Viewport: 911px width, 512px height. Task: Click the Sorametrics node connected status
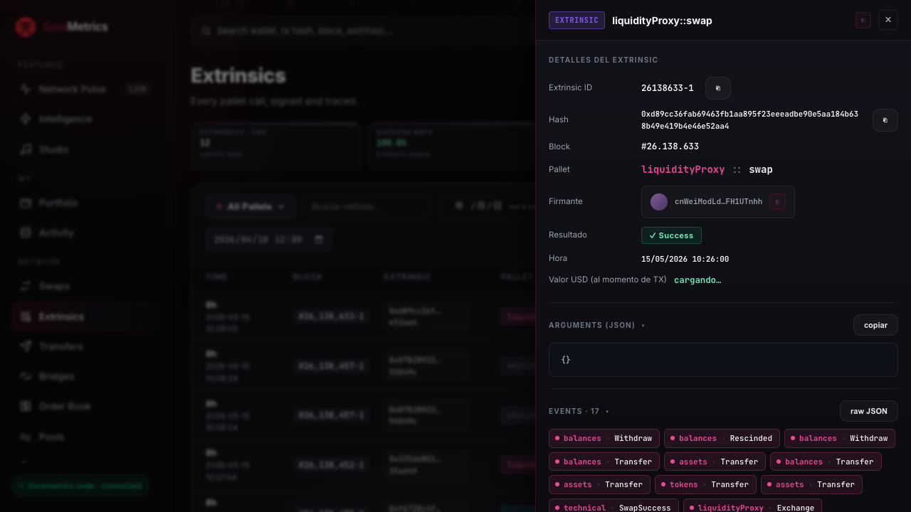pyautogui.click(x=80, y=486)
